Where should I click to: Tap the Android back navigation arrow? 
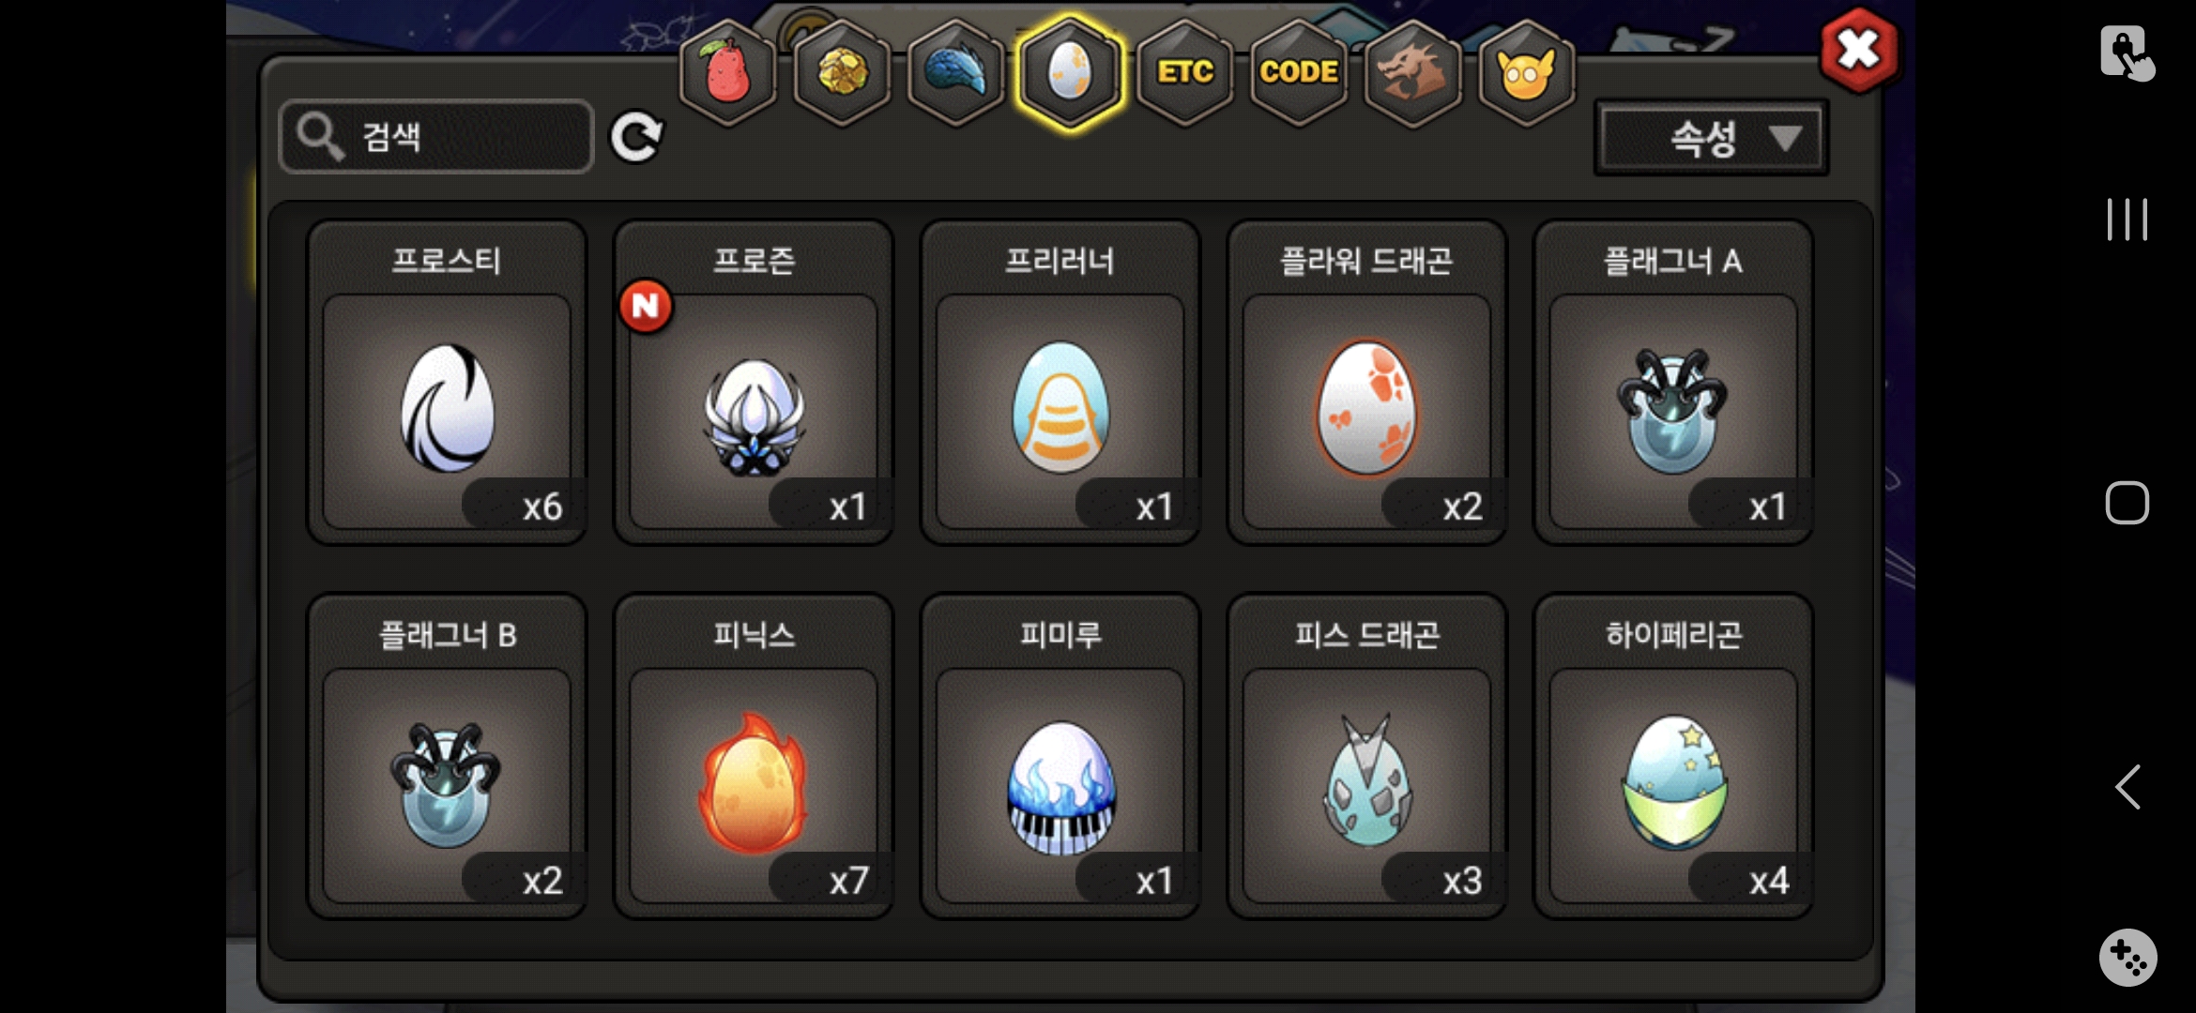tap(2127, 786)
